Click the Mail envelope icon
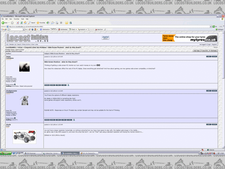 point(52,23)
